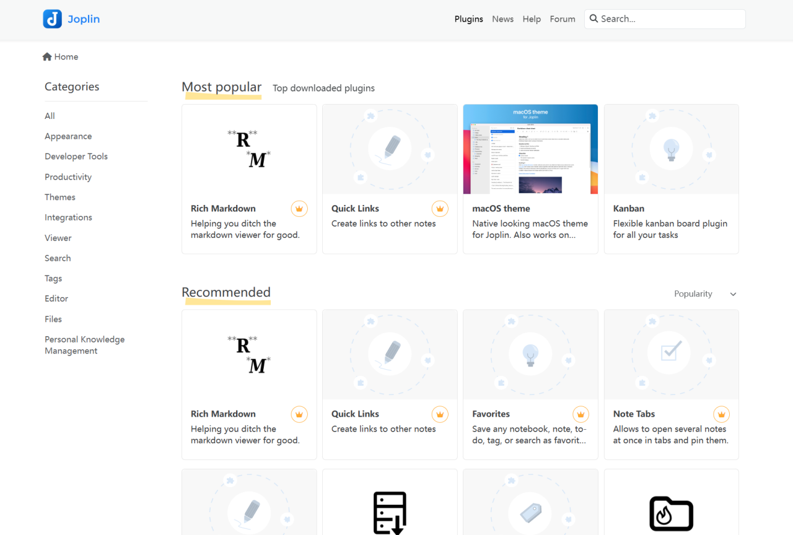Open Note Tabs checkbox image thumbnail

pos(672,355)
